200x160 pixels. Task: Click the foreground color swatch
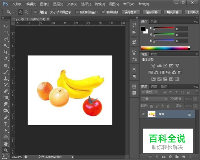point(143,29)
